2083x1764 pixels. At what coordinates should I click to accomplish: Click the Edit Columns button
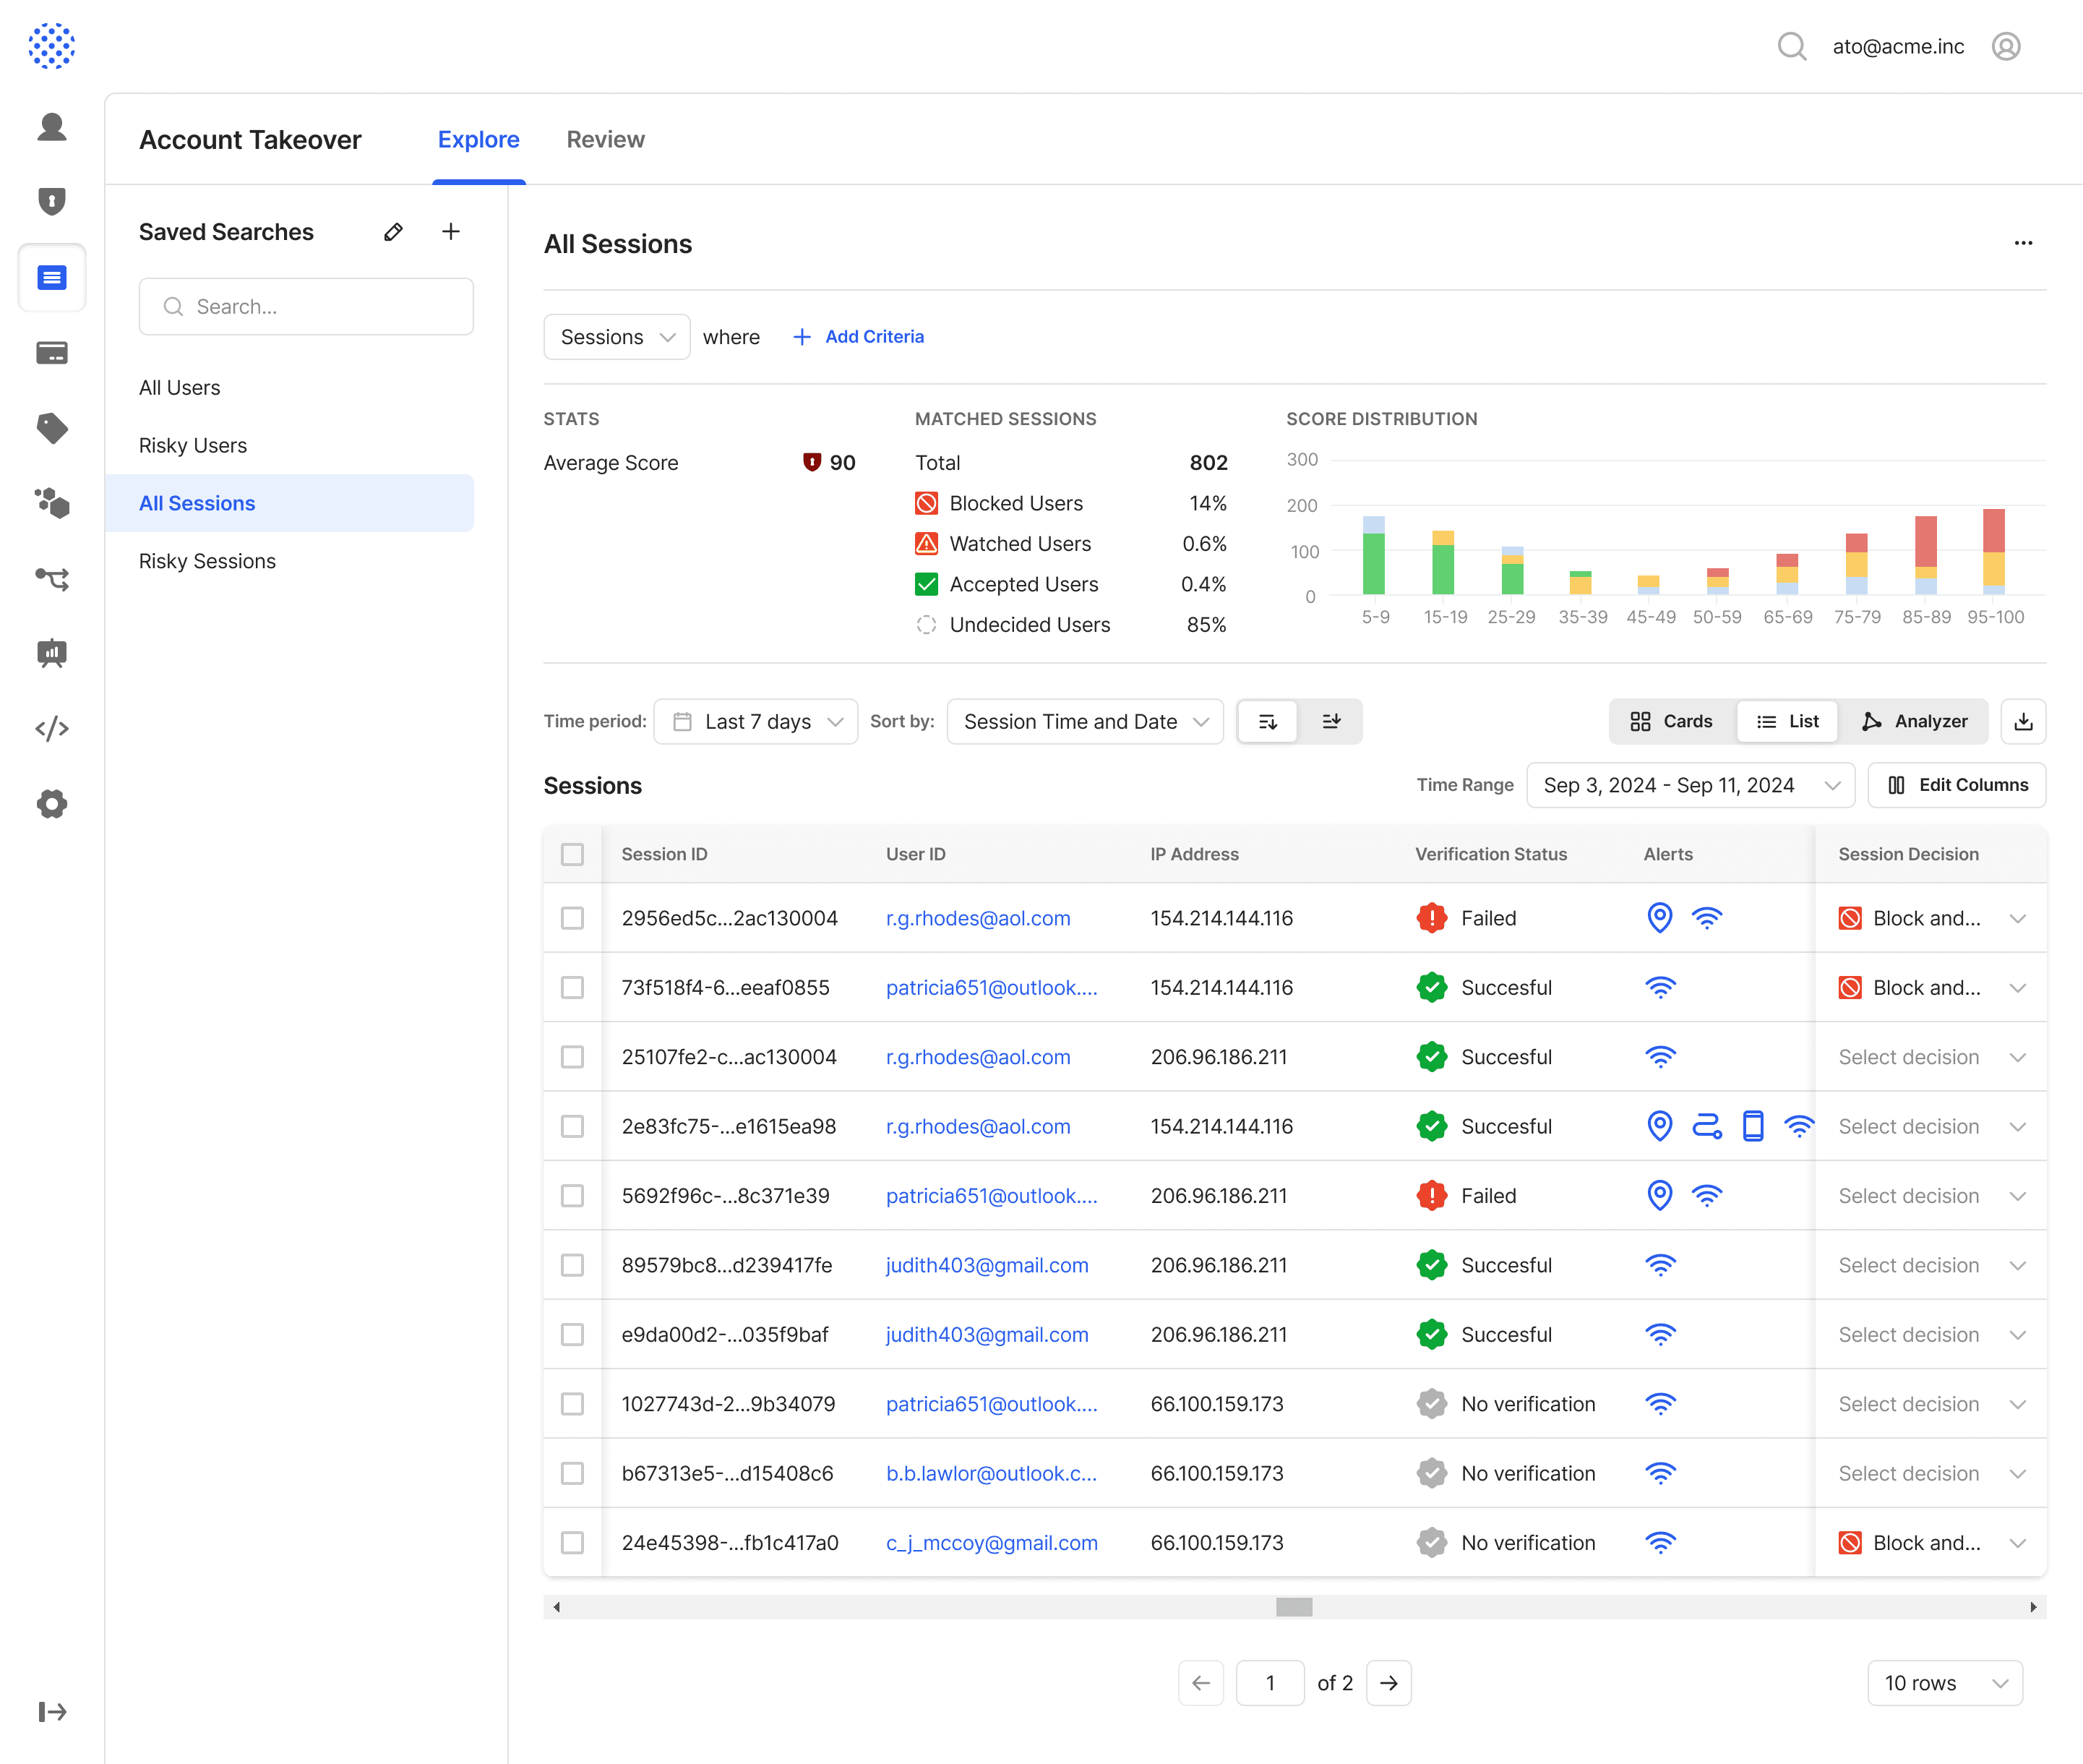[1956, 785]
